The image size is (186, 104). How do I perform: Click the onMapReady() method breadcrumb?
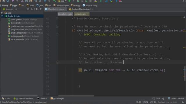point(82,14)
